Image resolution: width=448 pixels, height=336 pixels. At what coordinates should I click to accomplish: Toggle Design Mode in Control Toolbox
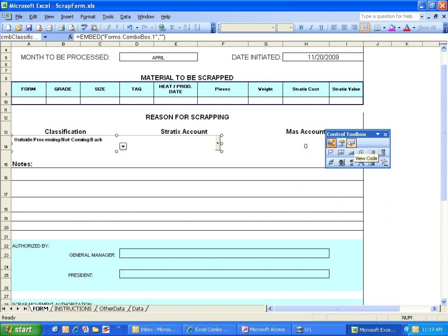(331, 143)
